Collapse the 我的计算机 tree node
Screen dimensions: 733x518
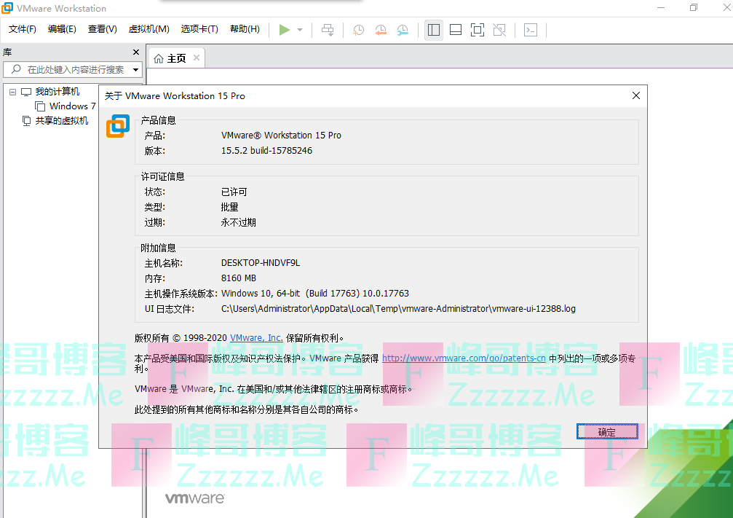(x=12, y=92)
